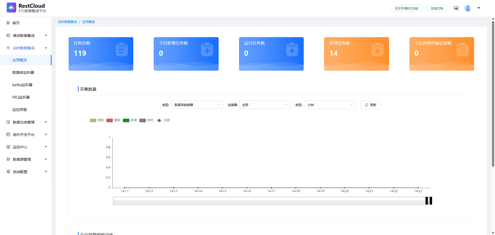Click the 运行任务数 play clipboard icon

292,49
